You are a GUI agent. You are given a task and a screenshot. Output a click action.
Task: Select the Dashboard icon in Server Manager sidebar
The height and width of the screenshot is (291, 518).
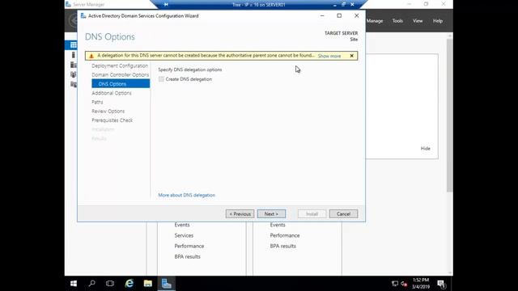[x=74, y=45]
